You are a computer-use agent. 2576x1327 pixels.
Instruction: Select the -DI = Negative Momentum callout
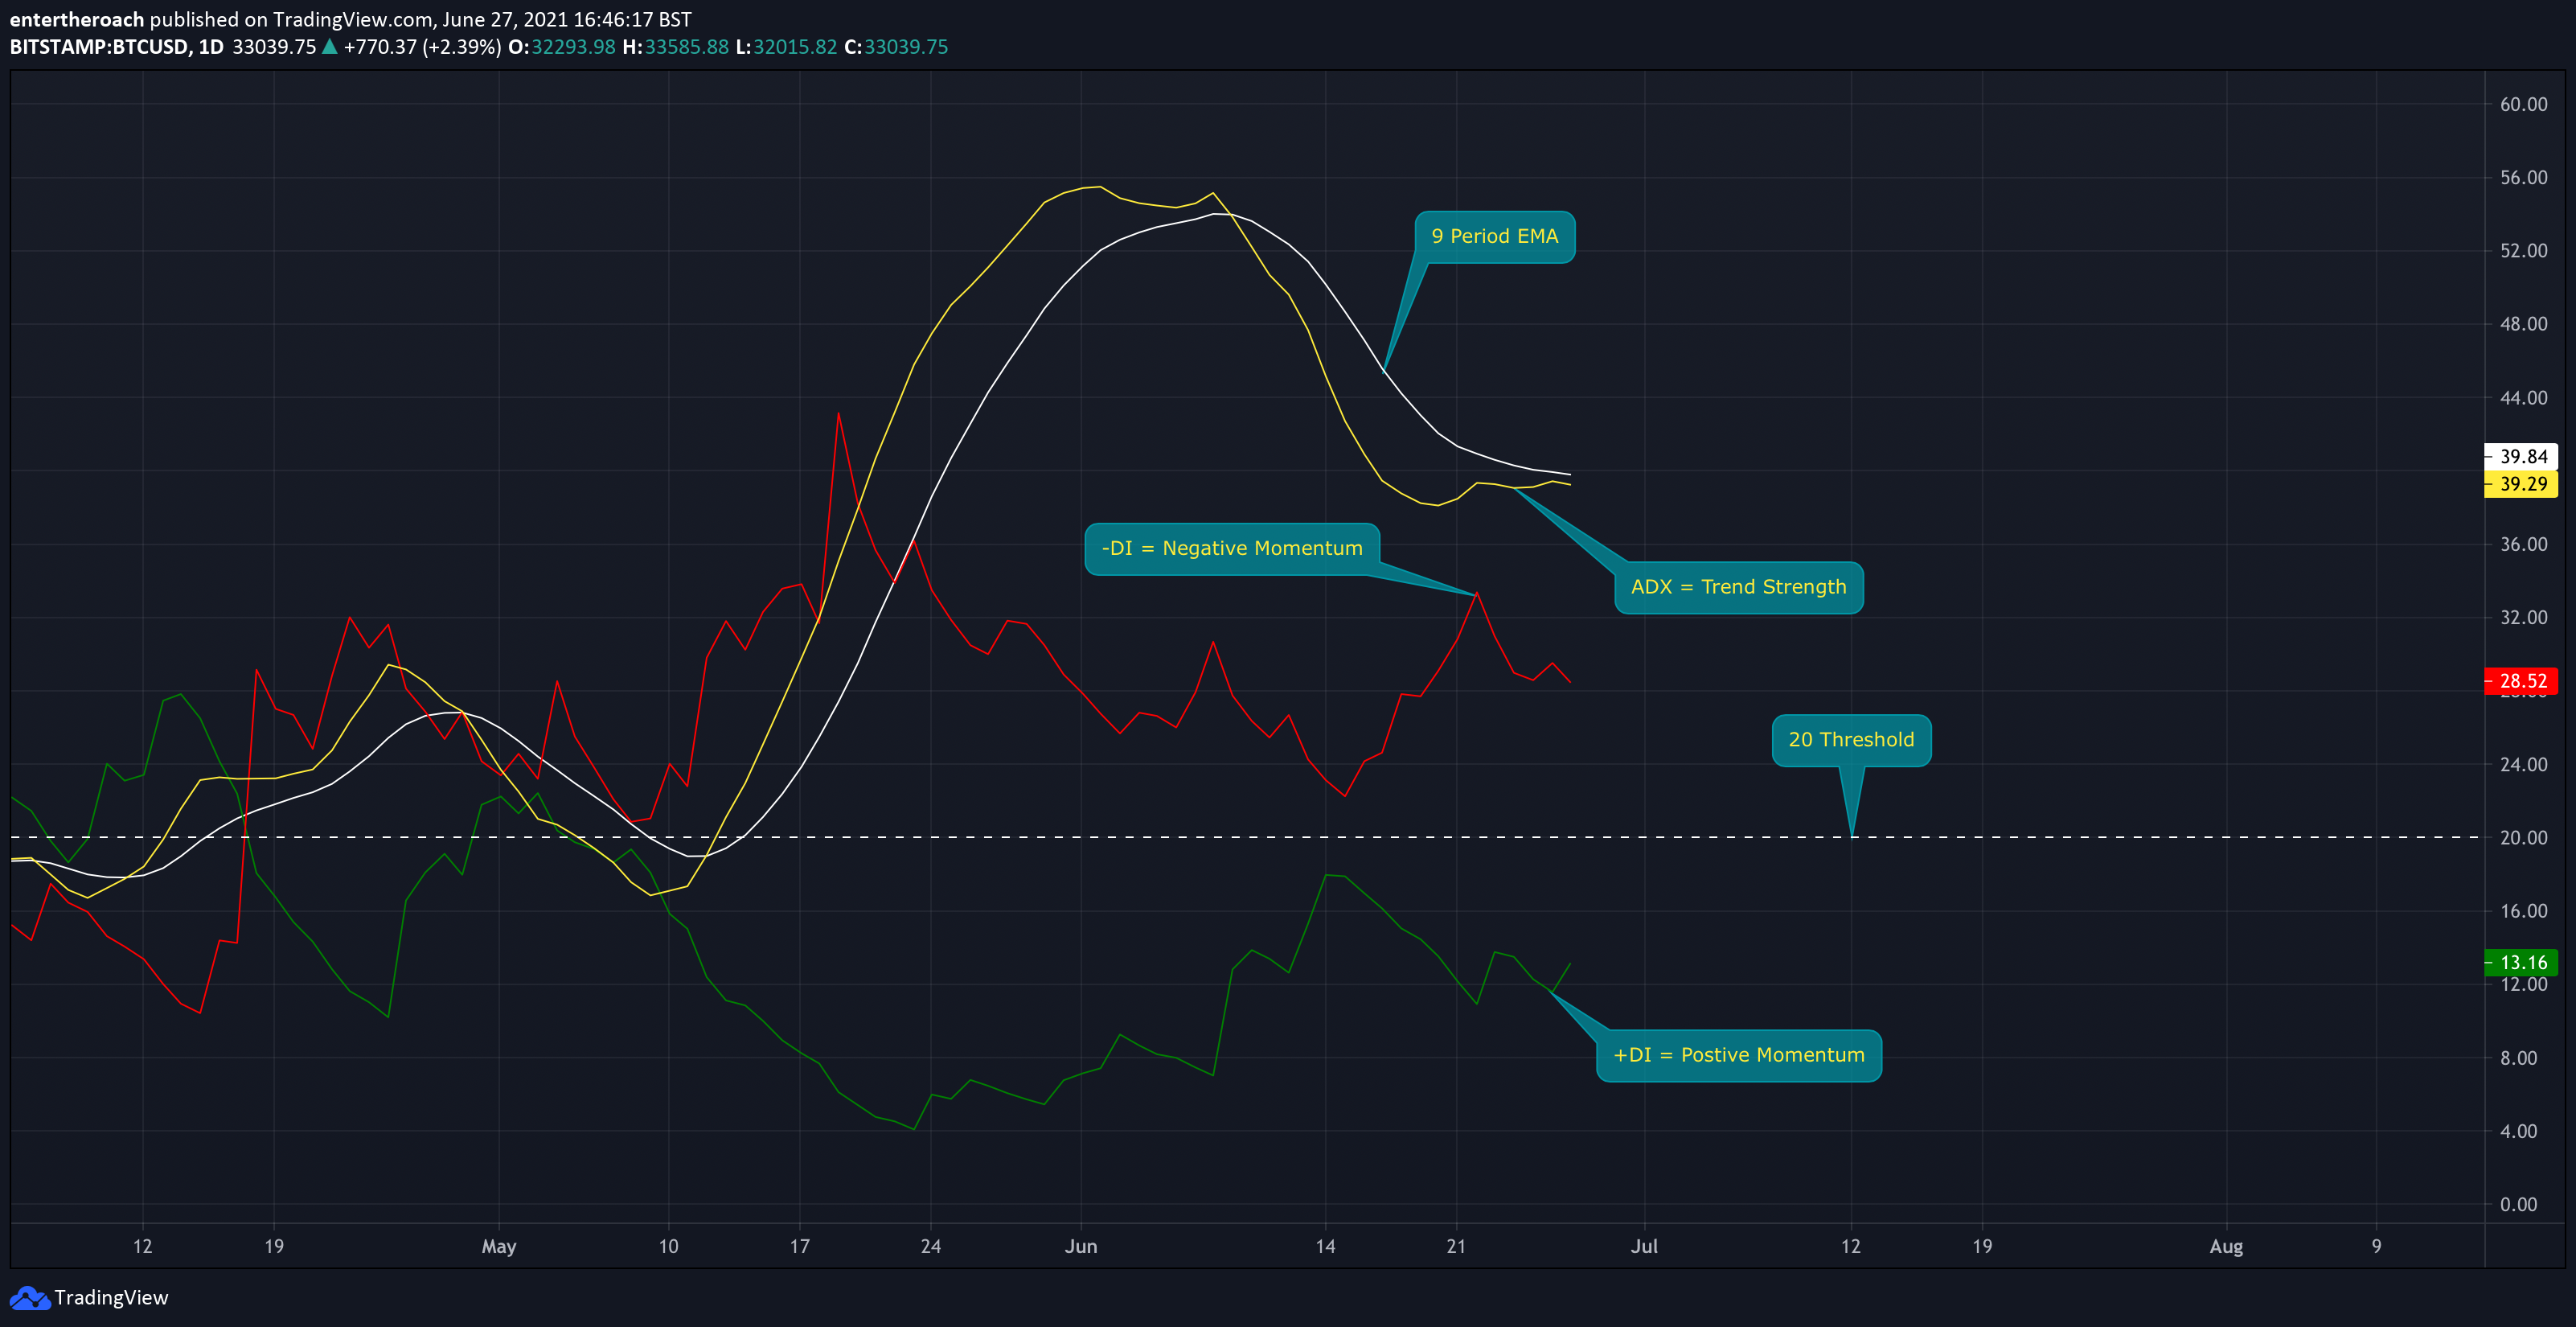1232,549
